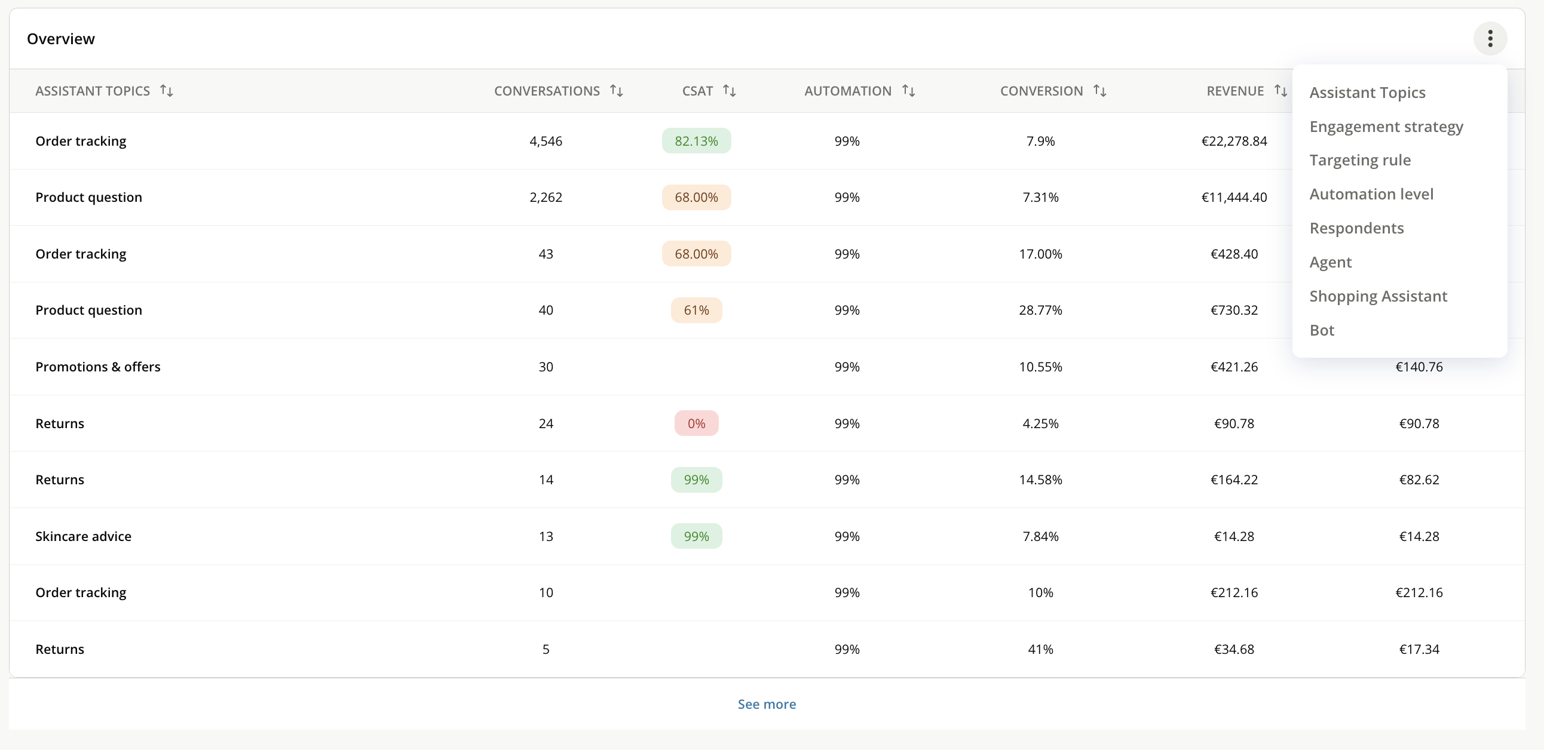
Task: Choose Shopping Assistant menu item
Action: click(x=1378, y=297)
